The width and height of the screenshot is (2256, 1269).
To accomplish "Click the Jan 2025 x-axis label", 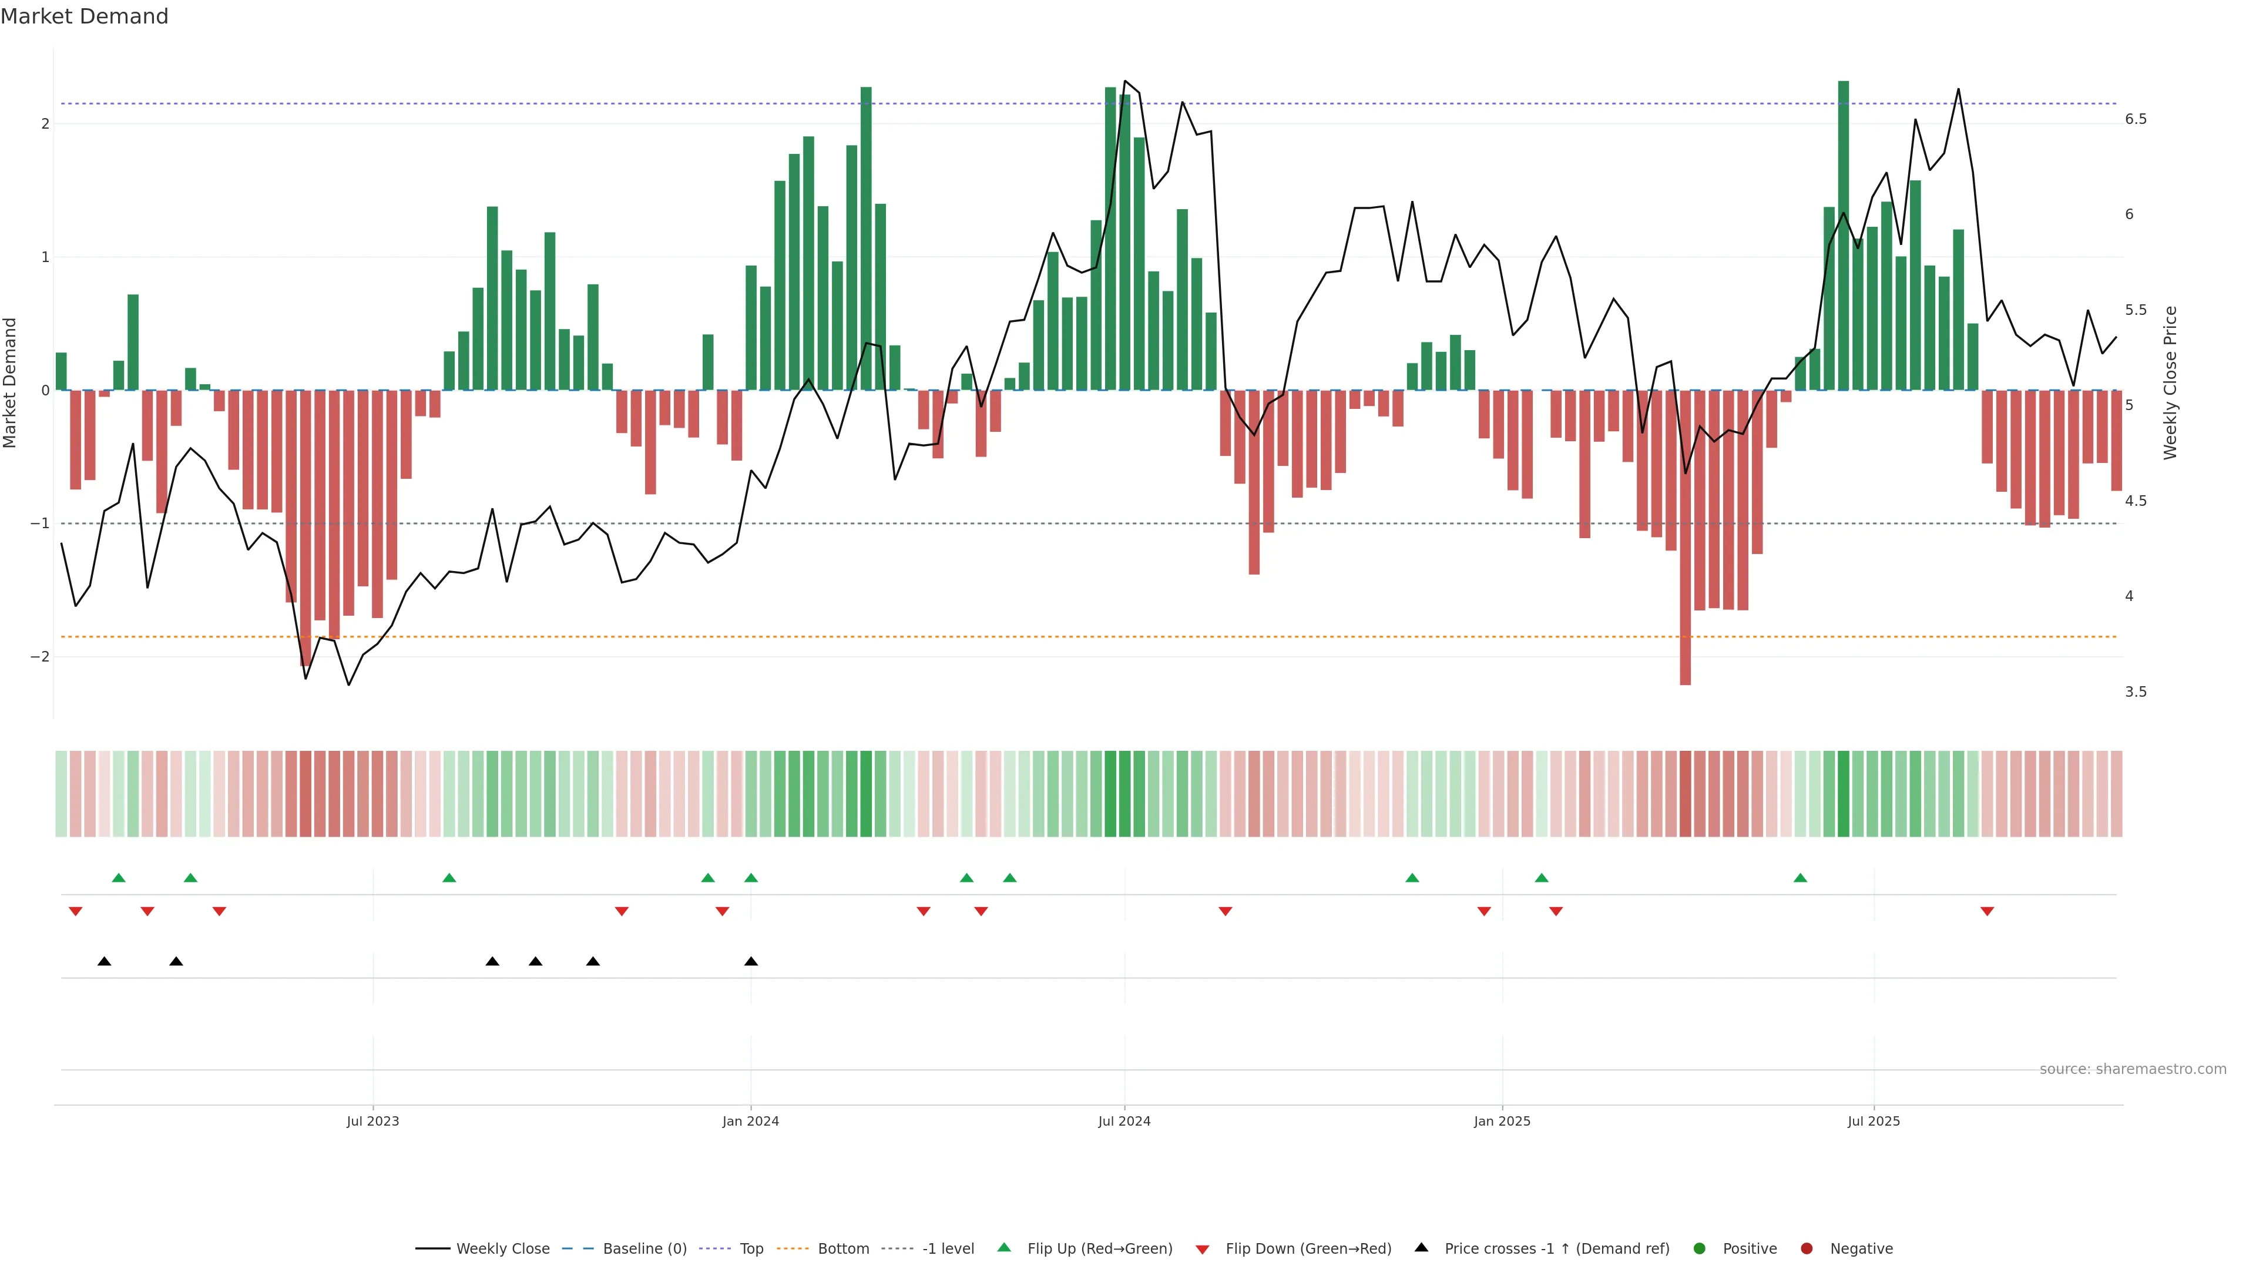I will click(x=1502, y=1121).
